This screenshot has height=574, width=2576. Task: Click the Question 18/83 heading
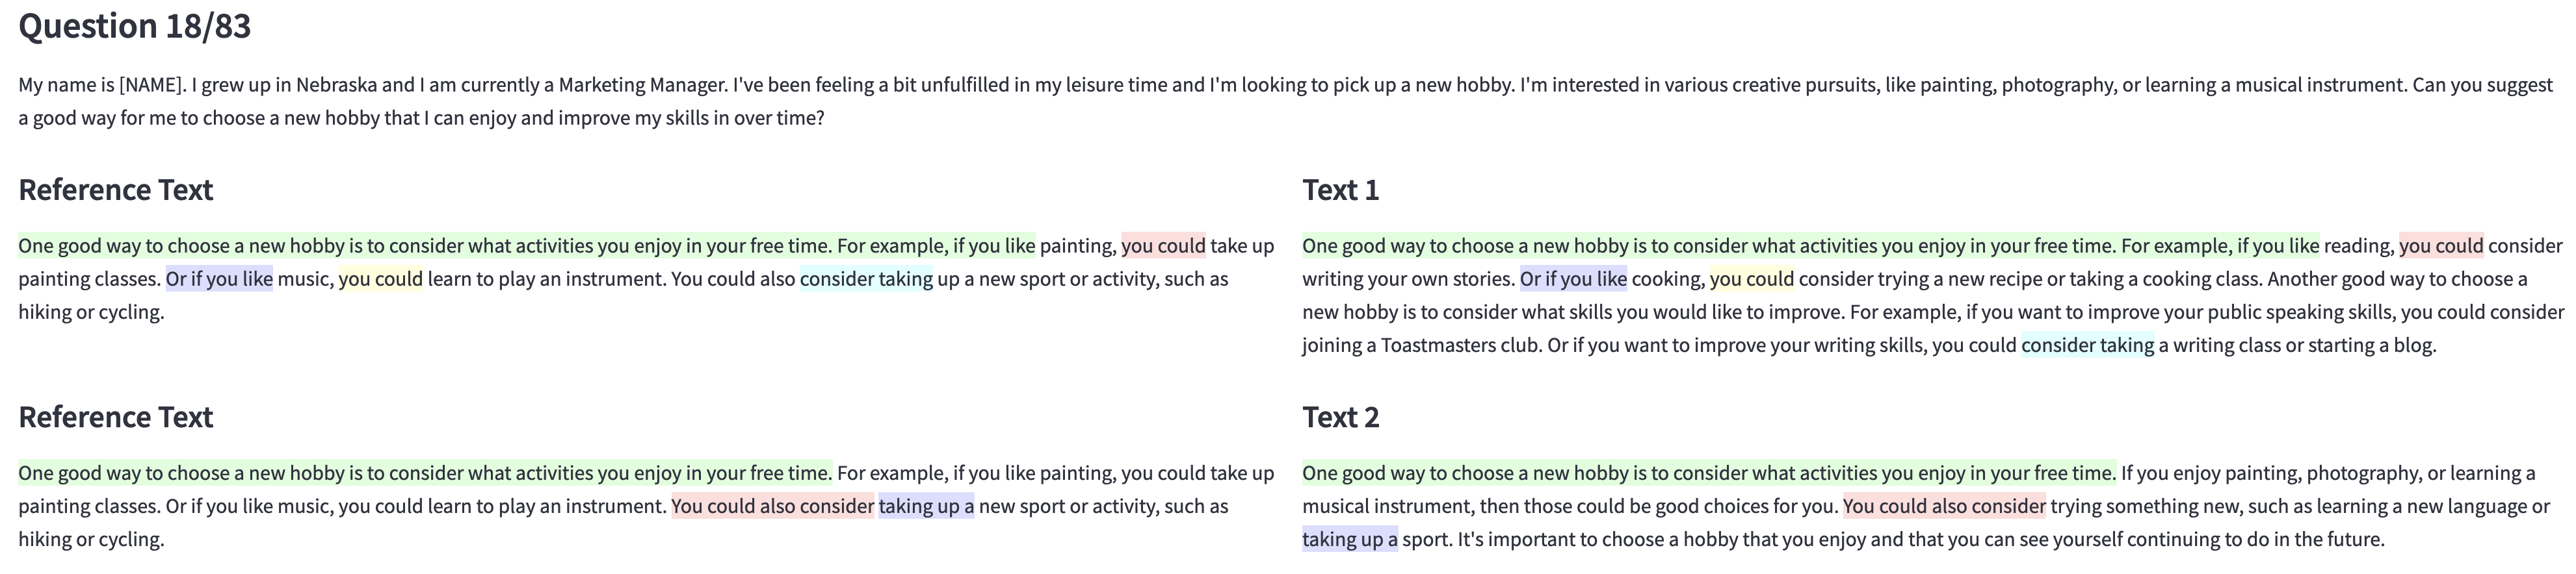coord(134,26)
